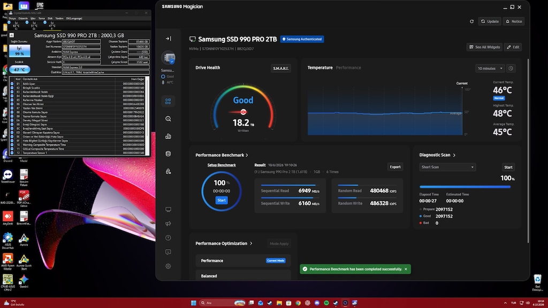This screenshot has width=548, height=308.
Task: Expand the Samsung Magician sidebar
Action: click(168, 38)
